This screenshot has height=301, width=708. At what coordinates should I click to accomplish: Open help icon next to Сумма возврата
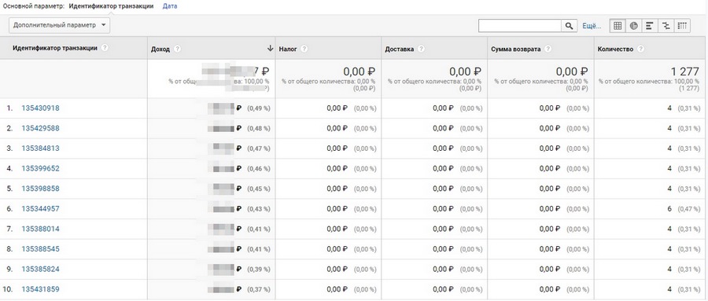(x=548, y=49)
